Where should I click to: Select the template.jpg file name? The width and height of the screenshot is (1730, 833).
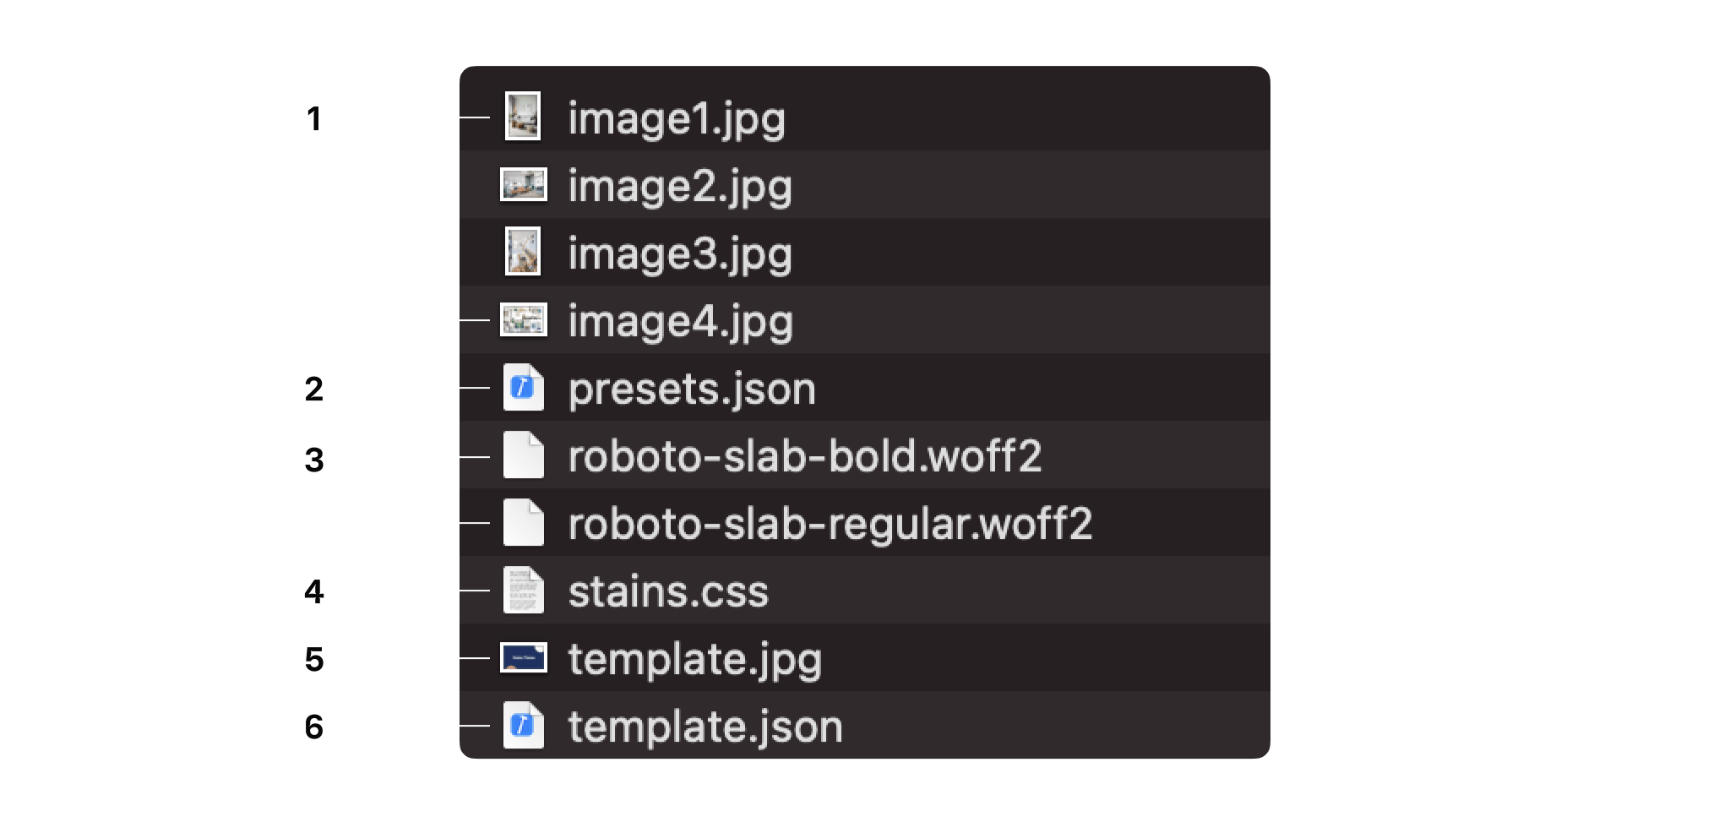pos(695,660)
